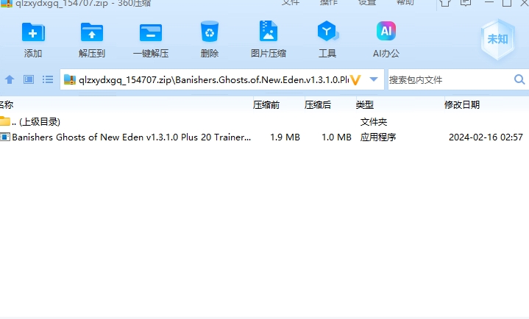
Task: Maximize the 360压缩 window
Action: [x=507, y=3]
